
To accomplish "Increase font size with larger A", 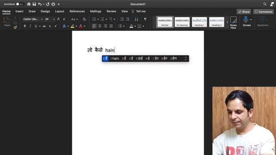I will tap(59, 19).
